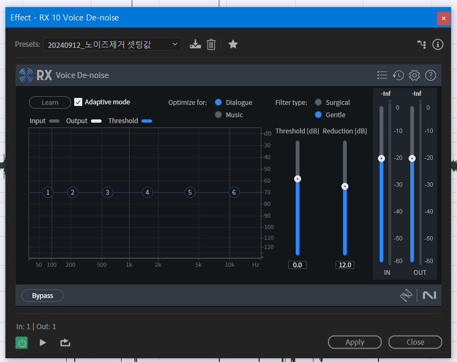
Task: Click the IN gain slider handle
Action: [382, 158]
